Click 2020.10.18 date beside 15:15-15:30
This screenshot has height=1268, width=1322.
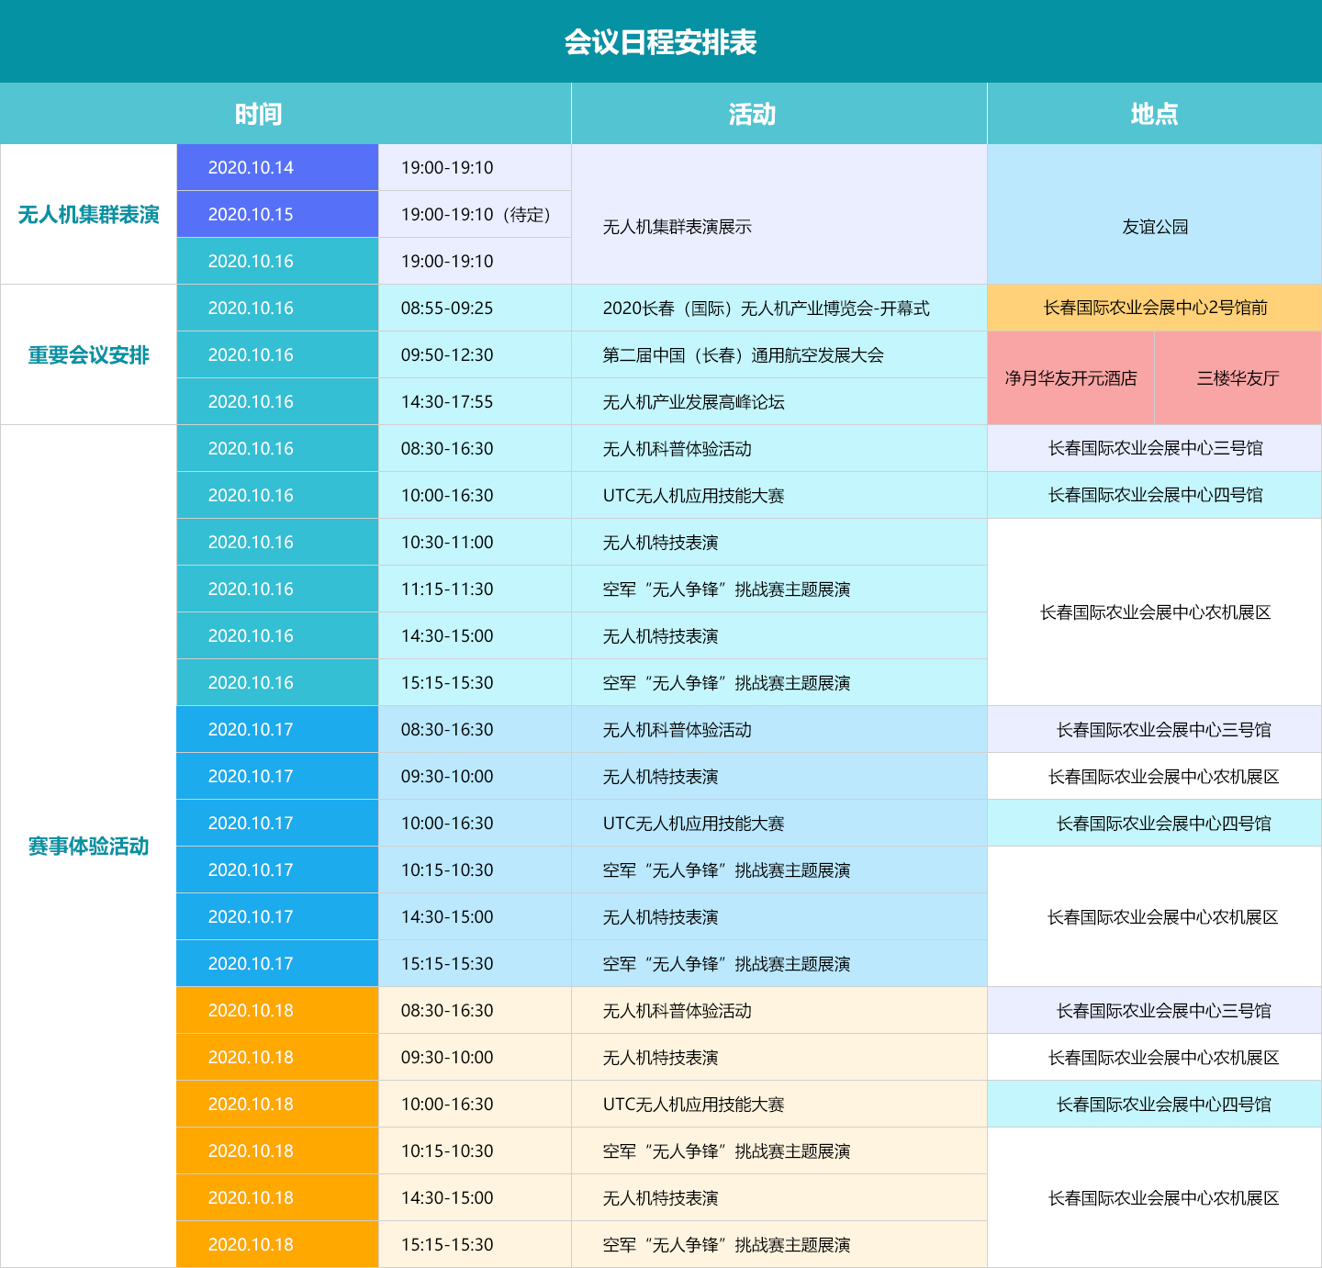pyautogui.click(x=277, y=1244)
